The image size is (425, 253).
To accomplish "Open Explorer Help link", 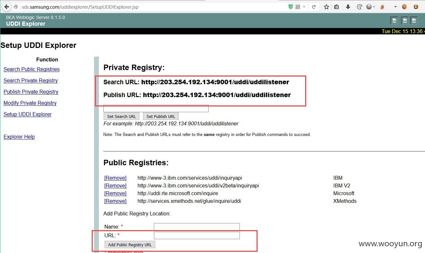I will [x=19, y=137].
